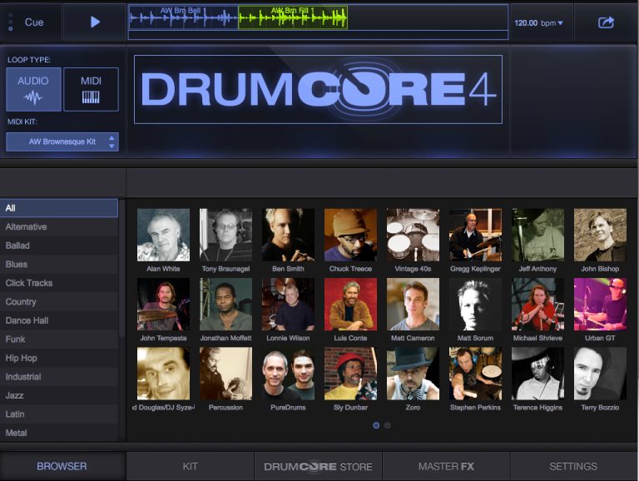This screenshot has width=639, height=481.
Task: Open Jeff Anthony drummer thumbnail
Action: (x=538, y=235)
